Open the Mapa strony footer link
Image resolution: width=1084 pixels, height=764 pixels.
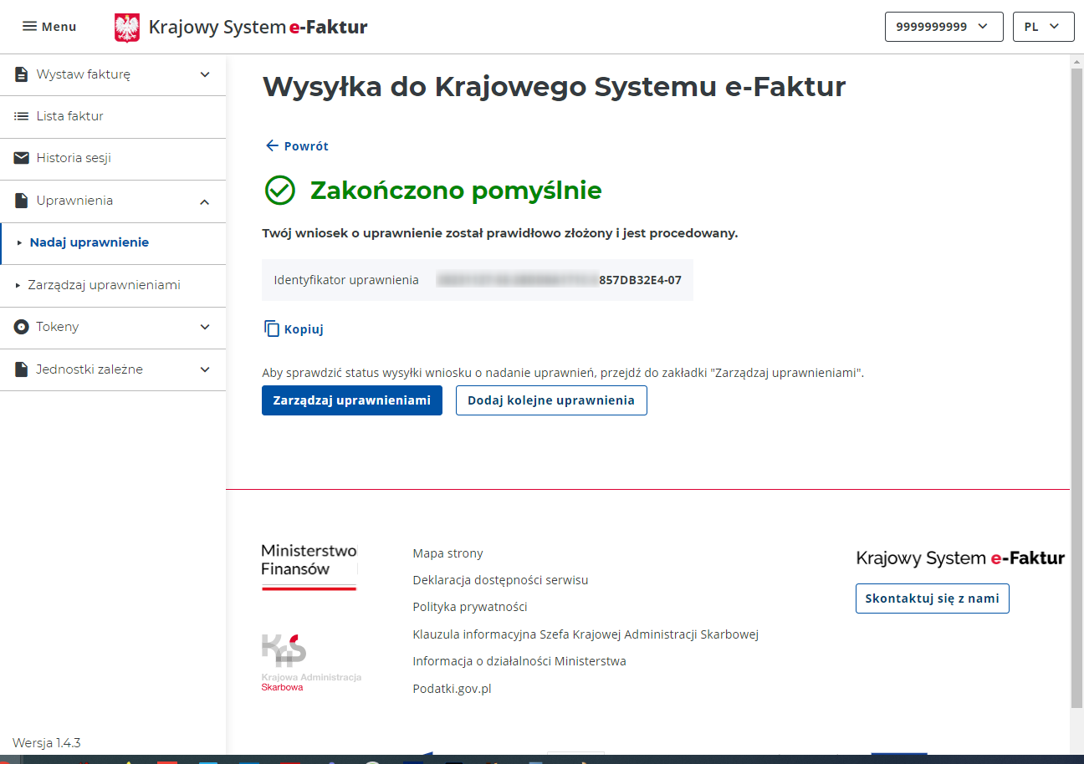(x=447, y=553)
